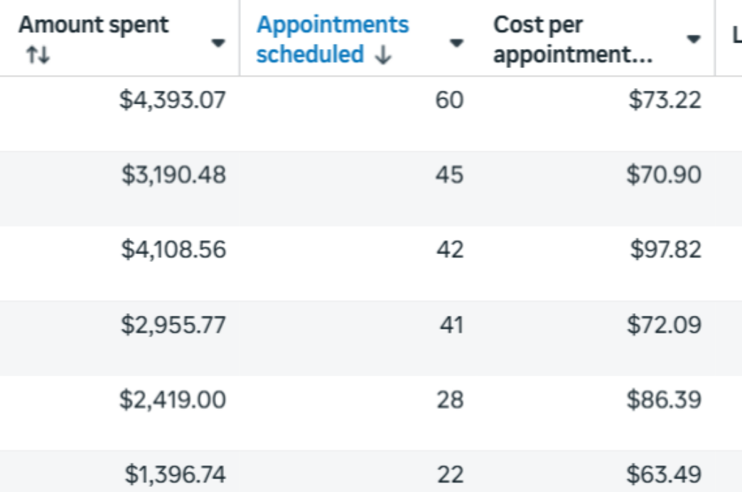Select the Cost per appointment column header
Viewport: 742px width, 492px height.
coord(572,40)
